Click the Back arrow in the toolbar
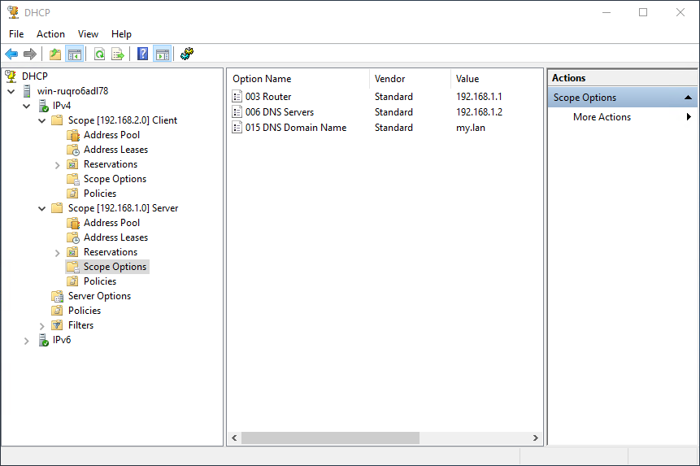The height and width of the screenshot is (466, 700). click(11, 54)
